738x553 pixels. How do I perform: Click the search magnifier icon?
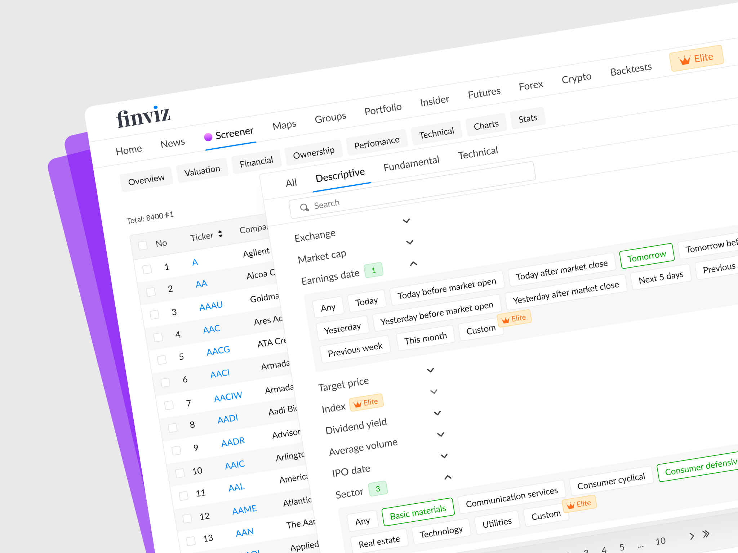[304, 207]
